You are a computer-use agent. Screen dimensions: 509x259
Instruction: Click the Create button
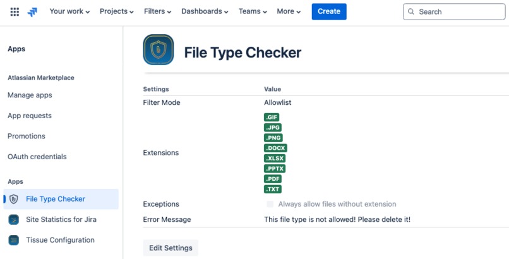pyautogui.click(x=329, y=11)
